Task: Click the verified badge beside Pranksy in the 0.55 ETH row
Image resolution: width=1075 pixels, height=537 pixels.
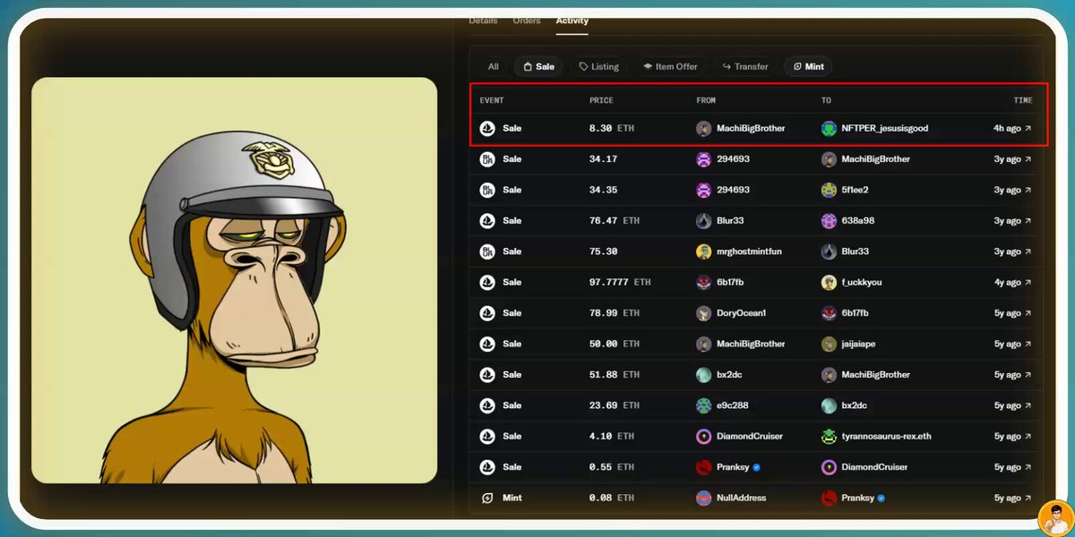Action: click(x=757, y=467)
